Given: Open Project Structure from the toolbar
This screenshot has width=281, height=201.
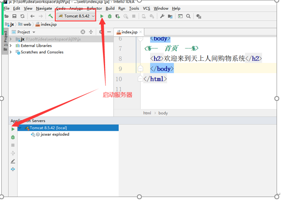Looking at the screenshot, I should [x=170, y=16].
